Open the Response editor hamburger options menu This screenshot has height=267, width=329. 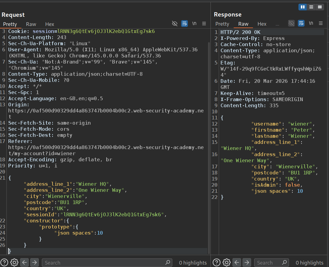point(321,24)
